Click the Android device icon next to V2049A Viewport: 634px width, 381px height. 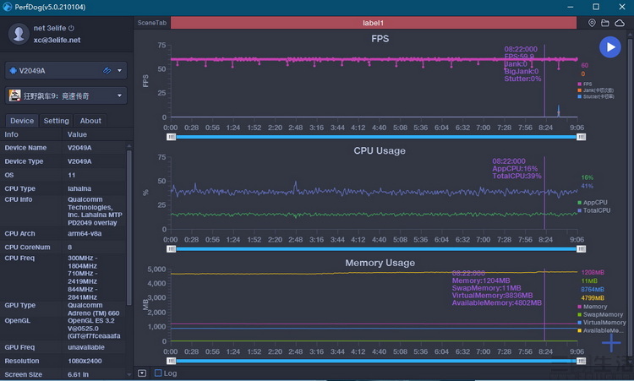14,71
